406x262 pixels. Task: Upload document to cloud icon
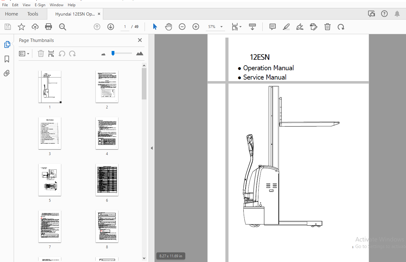(35, 27)
